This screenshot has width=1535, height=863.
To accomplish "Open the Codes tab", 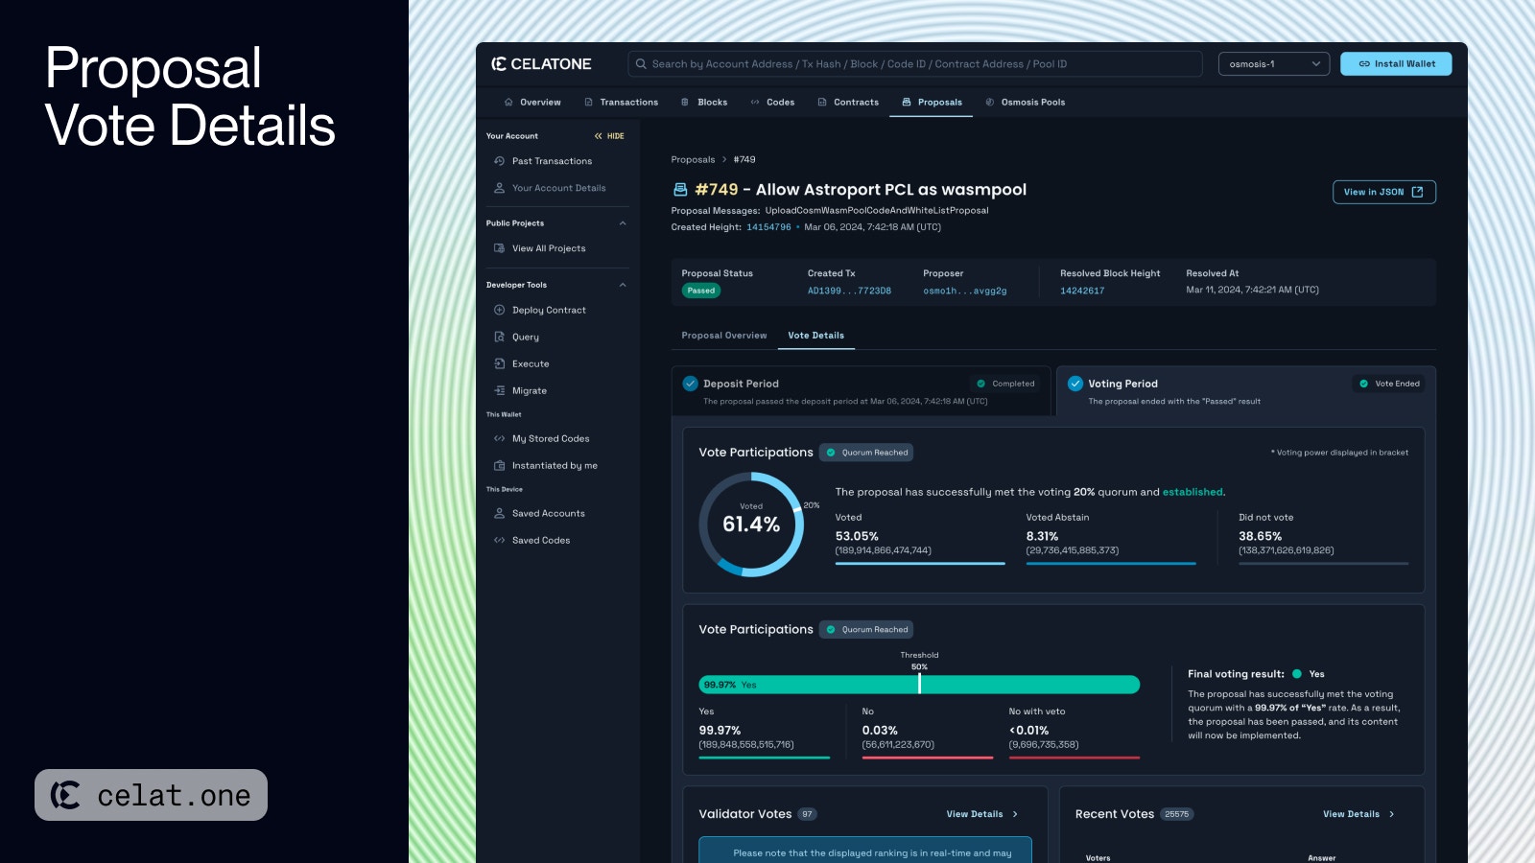I will [772, 102].
